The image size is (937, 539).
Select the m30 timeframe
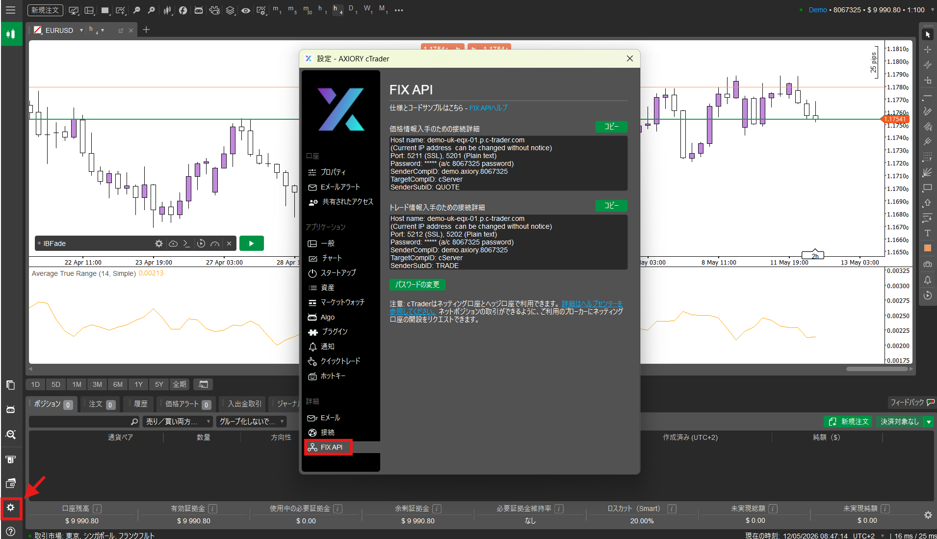[308, 10]
